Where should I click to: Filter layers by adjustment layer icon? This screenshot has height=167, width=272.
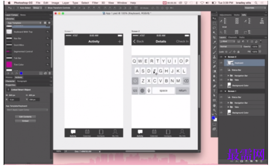[x=243, y=42]
